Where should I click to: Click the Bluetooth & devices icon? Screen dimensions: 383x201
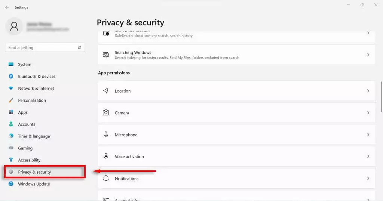point(11,77)
